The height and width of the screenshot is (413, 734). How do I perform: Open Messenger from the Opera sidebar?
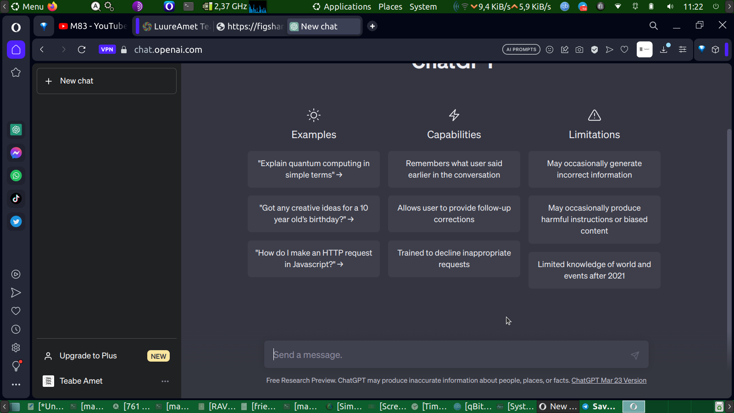click(16, 153)
